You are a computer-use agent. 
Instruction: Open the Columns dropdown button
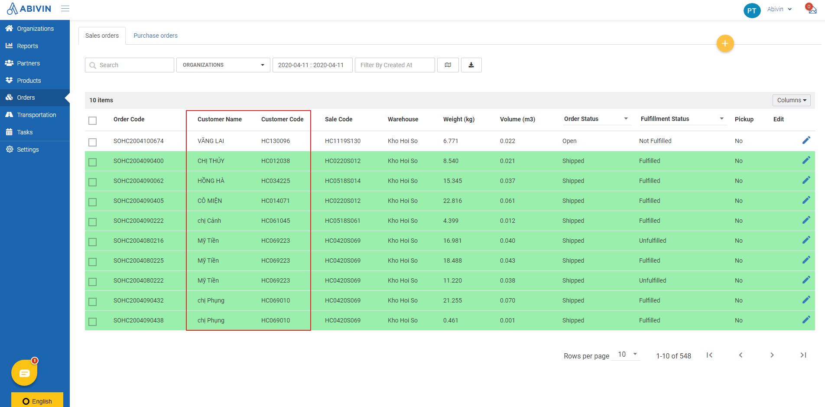791,100
